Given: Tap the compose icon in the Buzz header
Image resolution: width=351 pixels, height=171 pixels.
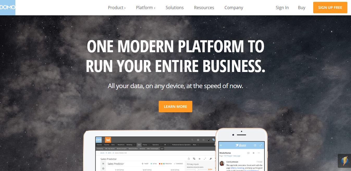Looking at the screenshot, I should pyautogui.click(x=255, y=145).
